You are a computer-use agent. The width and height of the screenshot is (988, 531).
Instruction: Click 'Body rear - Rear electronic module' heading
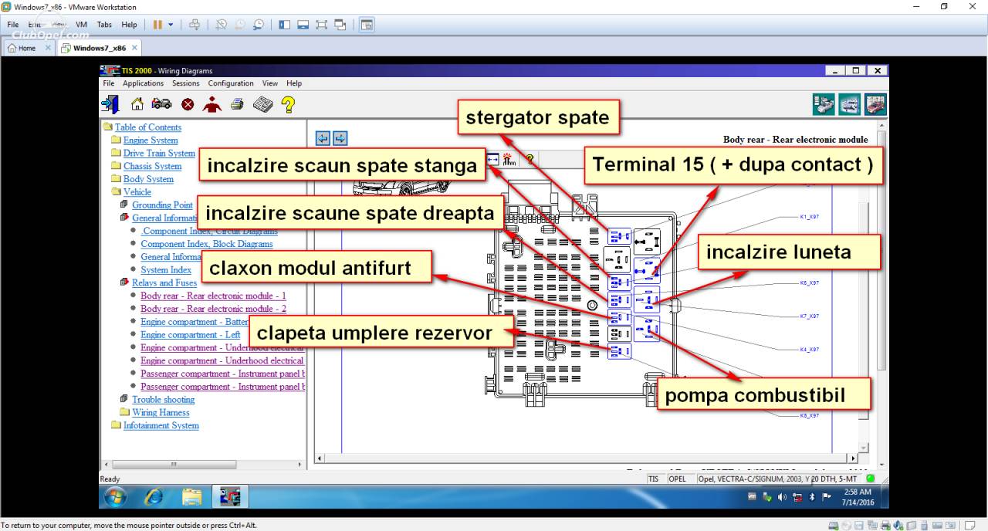795,140
